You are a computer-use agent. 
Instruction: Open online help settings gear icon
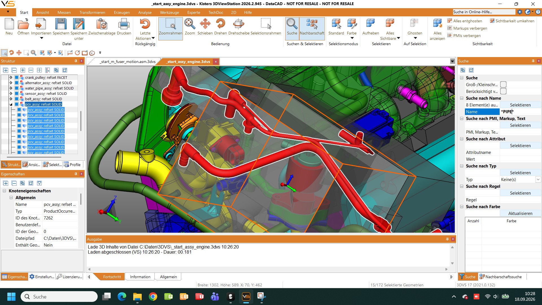click(519, 12)
